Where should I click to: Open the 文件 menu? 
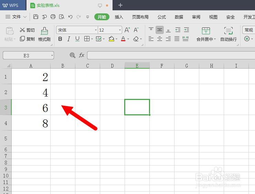tap(16, 17)
